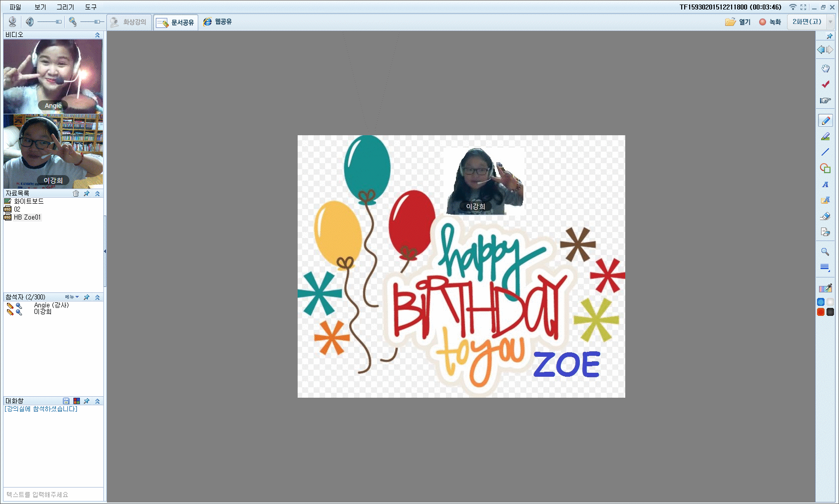Pick the red color swatch
Image resolution: width=839 pixels, height=504 pixels.
click(x=821, y=312)
